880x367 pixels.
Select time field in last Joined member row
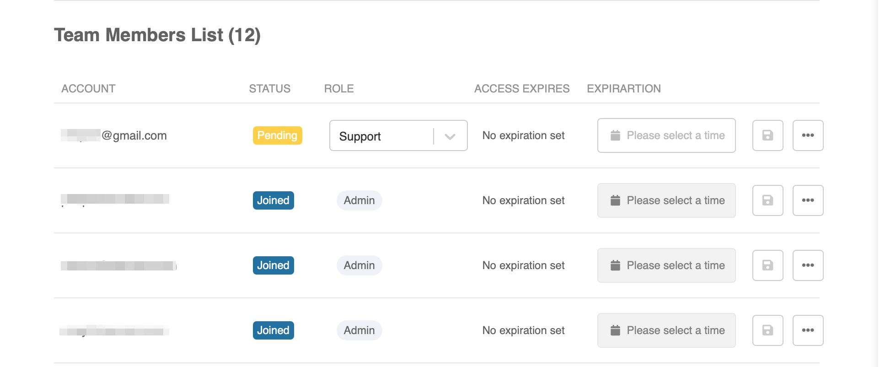(666, 330)
